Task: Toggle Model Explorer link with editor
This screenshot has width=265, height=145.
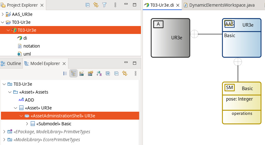Action: [x=125, y=73]
